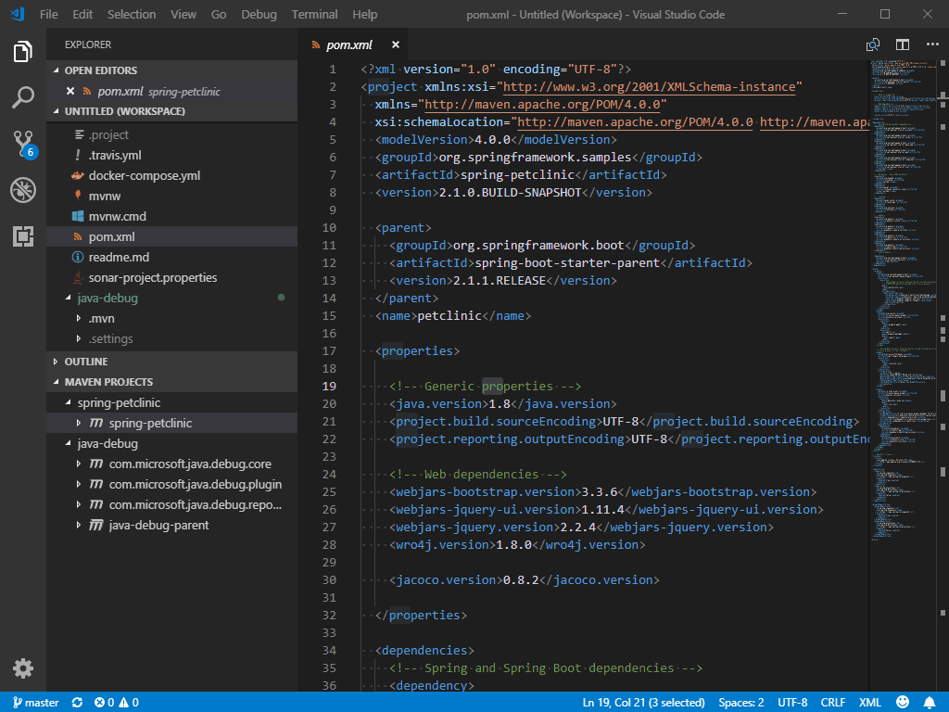Open the mvnw file
949x712 pixels.
pos(171,197)
